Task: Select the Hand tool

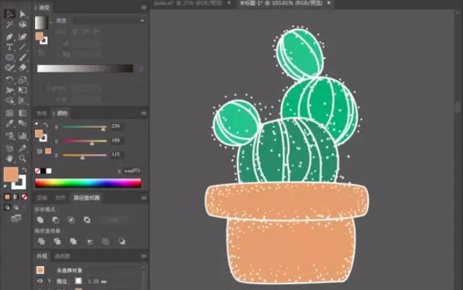Action: pos(9,158)
